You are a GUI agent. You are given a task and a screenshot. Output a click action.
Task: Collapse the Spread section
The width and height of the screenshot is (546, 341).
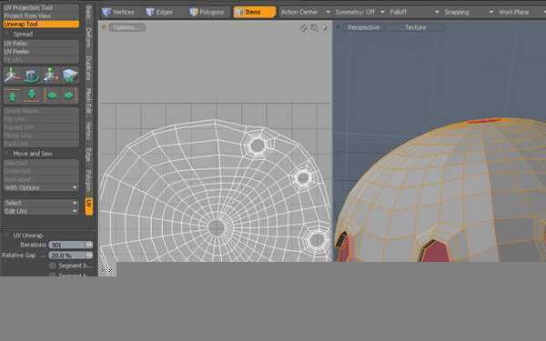tap(7, 35)
